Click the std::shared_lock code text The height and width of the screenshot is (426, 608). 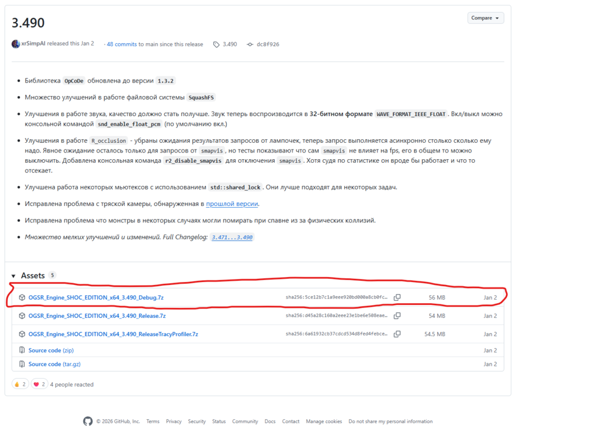[235, 187]
